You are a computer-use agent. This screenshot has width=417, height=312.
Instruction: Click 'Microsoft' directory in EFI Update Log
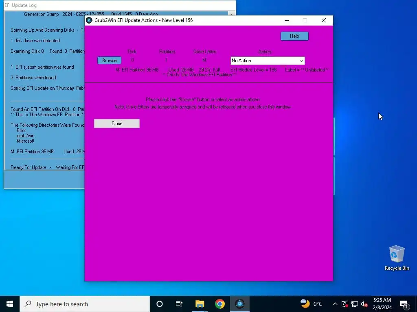pyautogui.click(x=26, y=141)
